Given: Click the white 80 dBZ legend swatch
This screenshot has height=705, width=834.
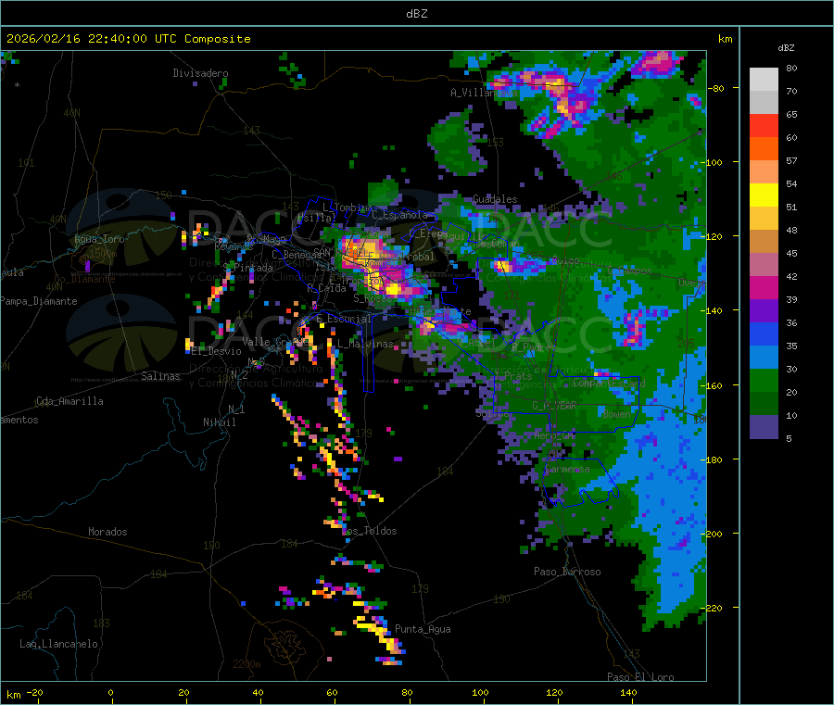Looking at the screenshot, I should [764, 80].
